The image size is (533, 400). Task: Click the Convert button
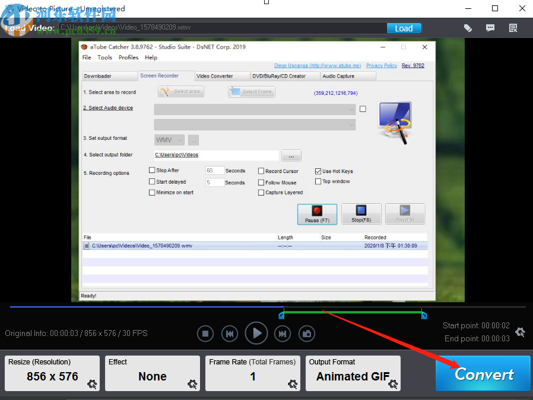483,373
